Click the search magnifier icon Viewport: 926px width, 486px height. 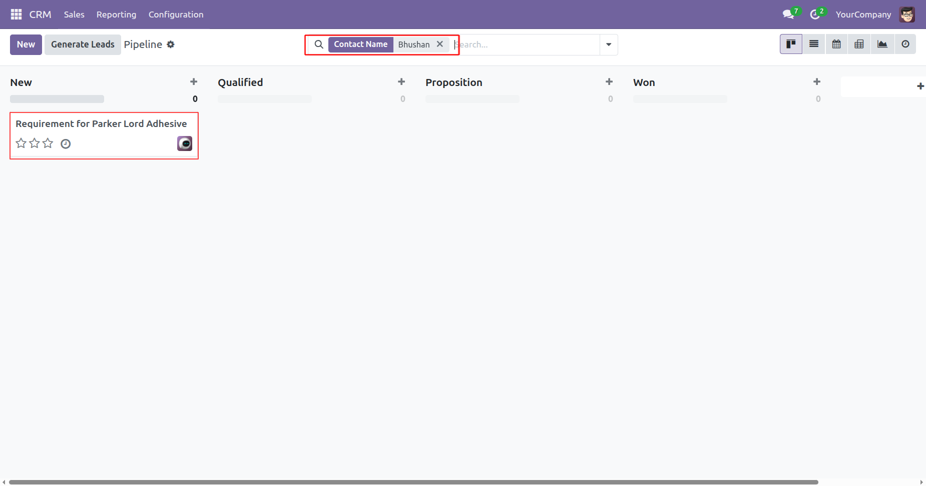[319, 44]
